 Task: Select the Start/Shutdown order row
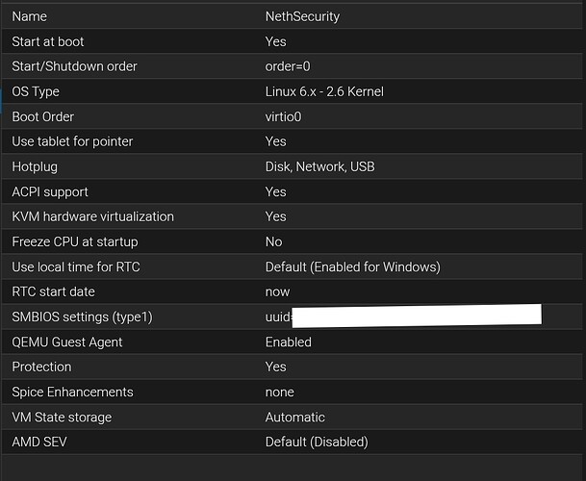[74, 66]
